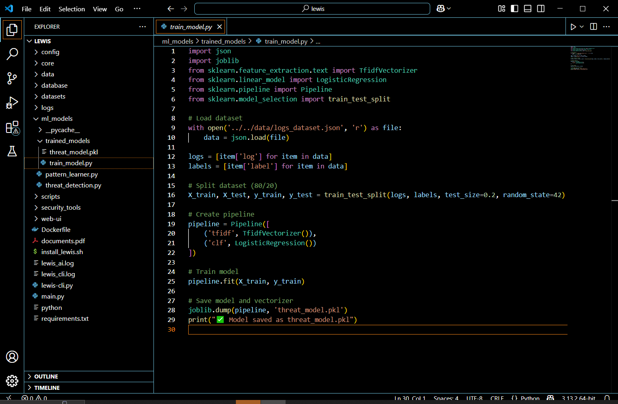Close the train_model.py tab
Image resolution: width=618 pixels, height=404 pixels.
(219, 27)
